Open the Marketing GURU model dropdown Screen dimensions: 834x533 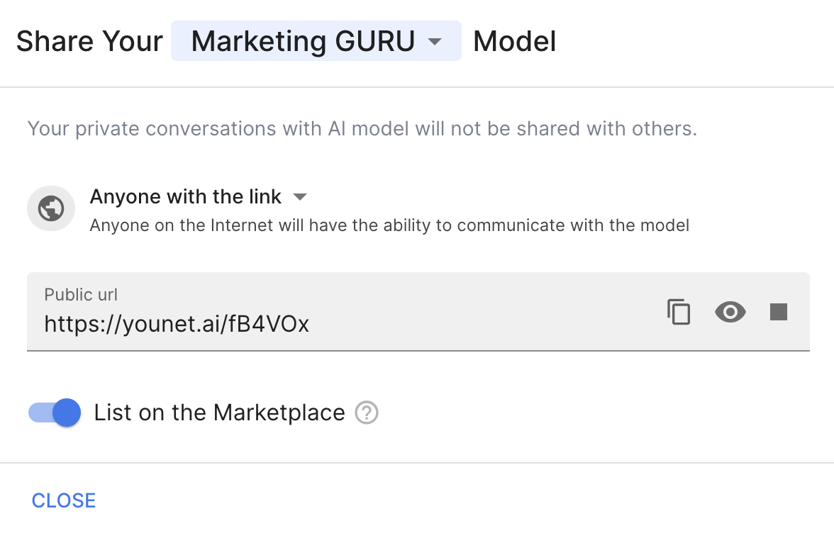(316, 41)
